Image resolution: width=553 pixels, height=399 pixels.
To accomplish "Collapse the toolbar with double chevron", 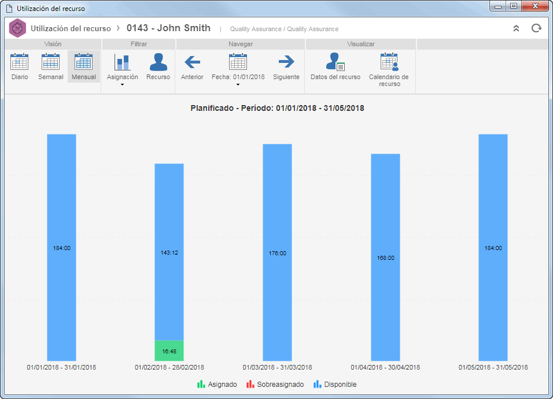I will tap(516, 28).
